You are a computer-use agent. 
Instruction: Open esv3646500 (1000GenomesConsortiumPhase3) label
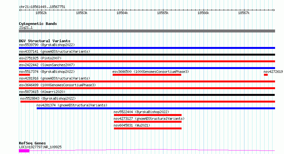coord(151,72)
